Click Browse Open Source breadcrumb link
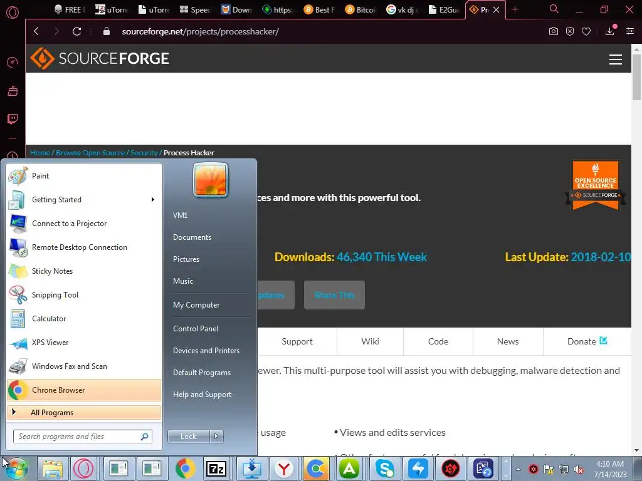This screenshot has width=642, height=481. point(90,153)
